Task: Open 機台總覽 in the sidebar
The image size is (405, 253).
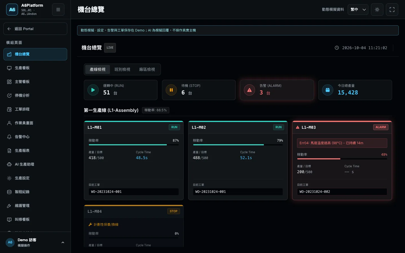Action: point(35,54)
